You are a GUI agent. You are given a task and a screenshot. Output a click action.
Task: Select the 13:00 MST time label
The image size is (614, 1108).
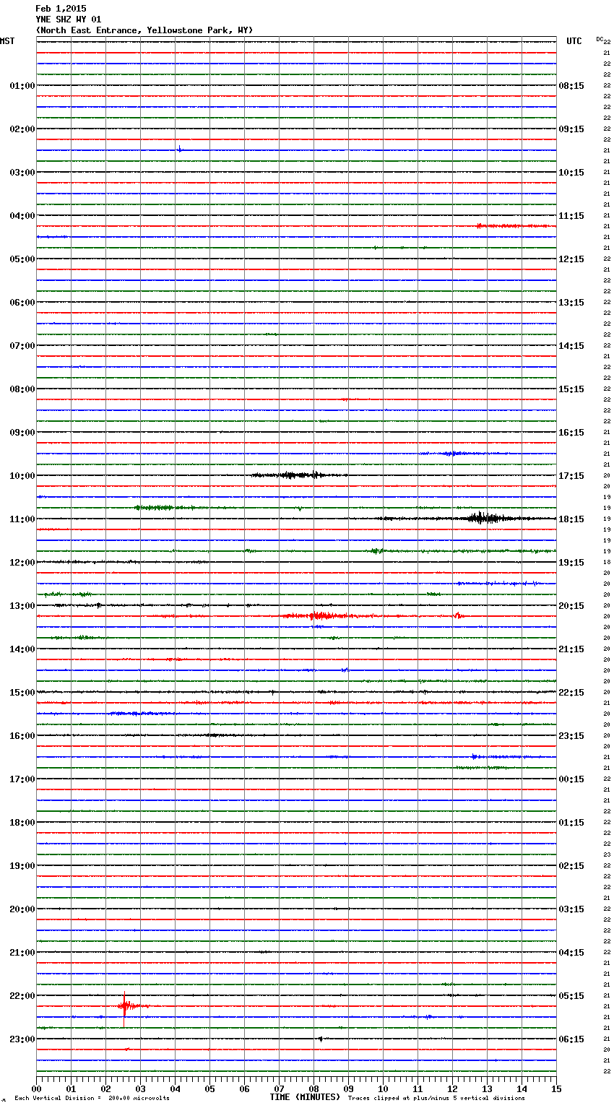click(x=22, y=606)
